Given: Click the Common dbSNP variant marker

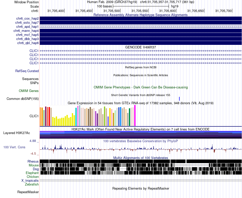Looking at the screenshot, I should (x=179, y=99).
